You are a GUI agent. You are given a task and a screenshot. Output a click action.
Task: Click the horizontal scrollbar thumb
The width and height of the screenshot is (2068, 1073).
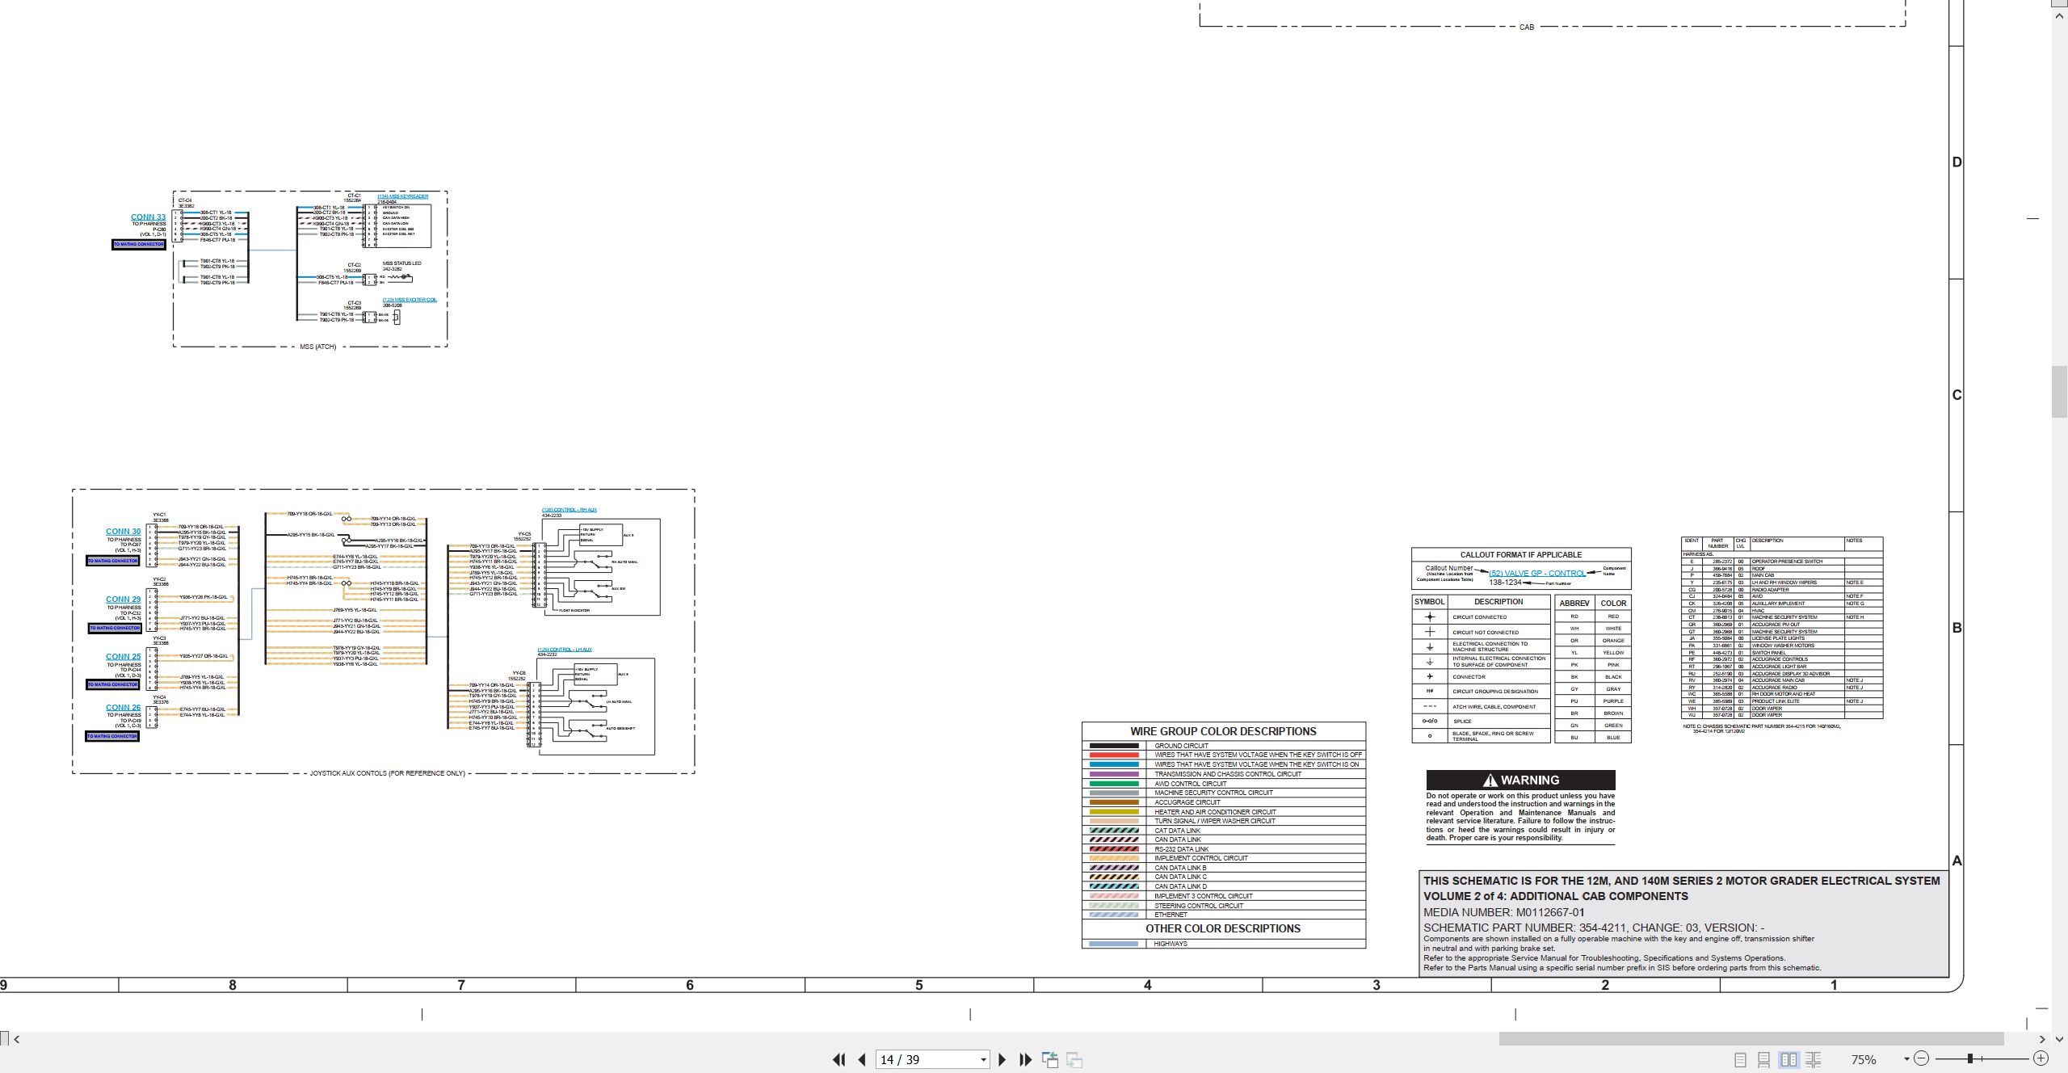pyautogui.click(x=1751, y=1039)
